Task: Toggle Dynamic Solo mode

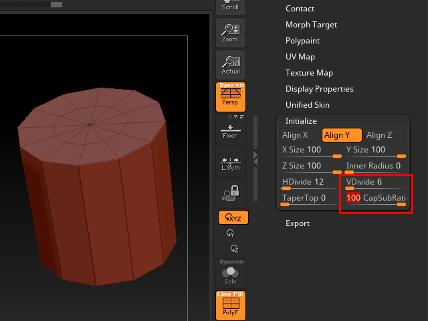Action: [x=230, y=273]
